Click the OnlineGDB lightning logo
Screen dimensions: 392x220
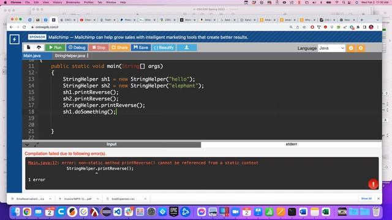15,39
